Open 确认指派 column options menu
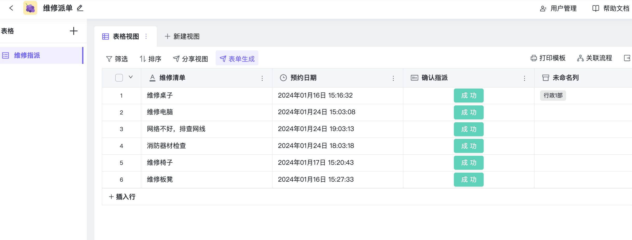 point(524,78)
